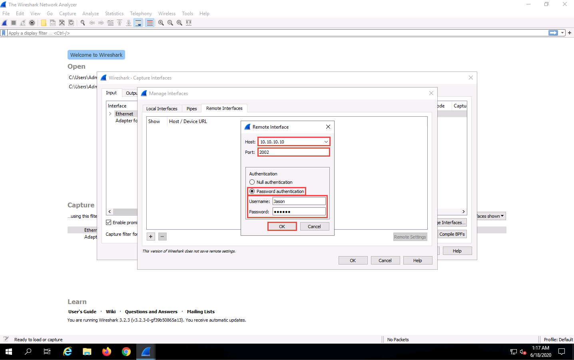Toggle auto-scroll during live capture icon

click(x=138, y=23)
